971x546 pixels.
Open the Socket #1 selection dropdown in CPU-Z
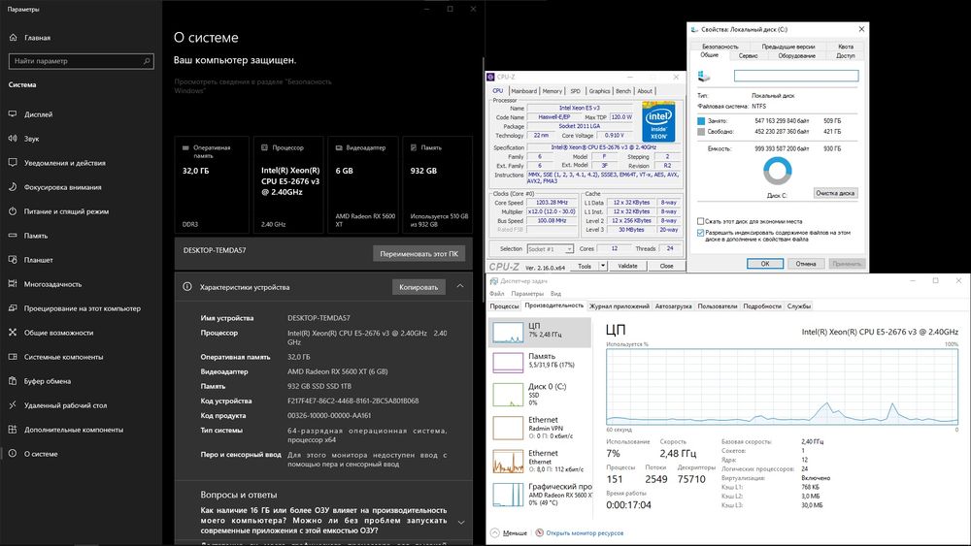pyautogui.click(x=550, y=249)
